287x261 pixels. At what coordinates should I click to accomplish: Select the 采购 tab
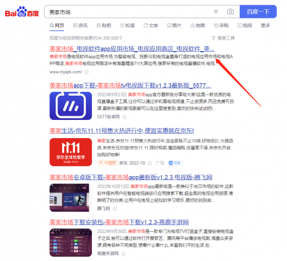click(221, 25)
